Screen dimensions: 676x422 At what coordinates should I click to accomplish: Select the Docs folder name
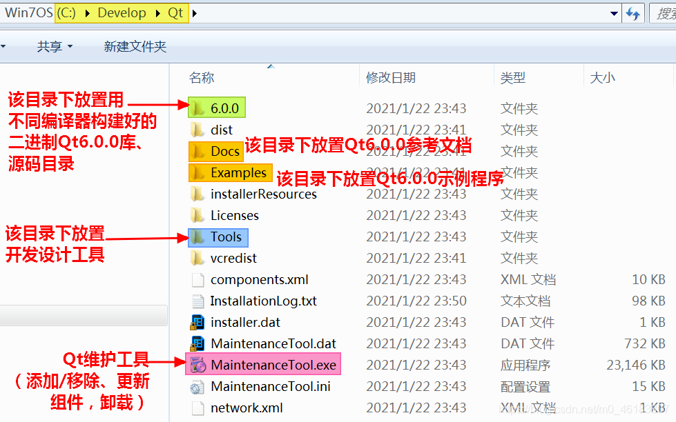(225, 151)
